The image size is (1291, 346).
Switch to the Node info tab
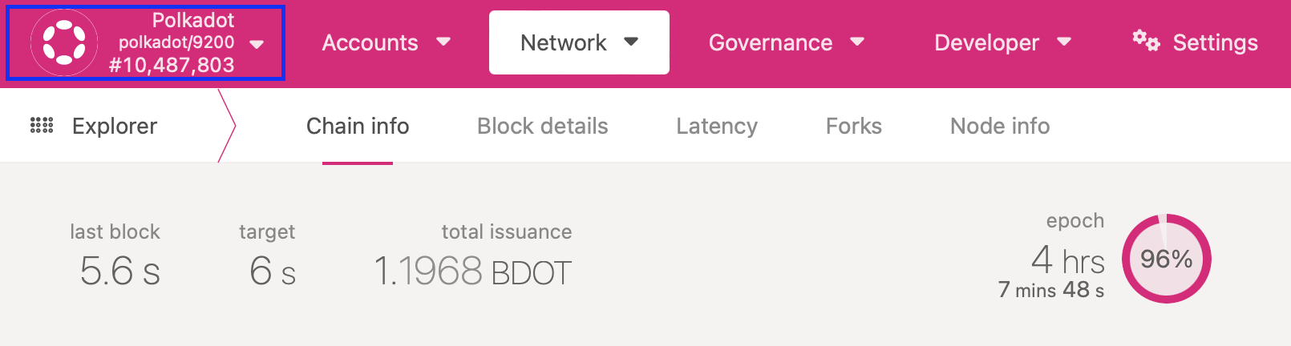[x=1000, y=127]
